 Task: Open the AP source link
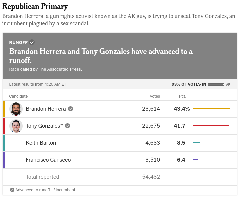coord(228,85)
